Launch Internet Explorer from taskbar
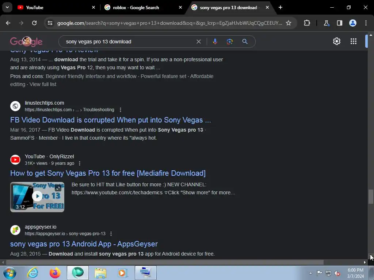The image size is (374, 280). click(x=33, y=273)
